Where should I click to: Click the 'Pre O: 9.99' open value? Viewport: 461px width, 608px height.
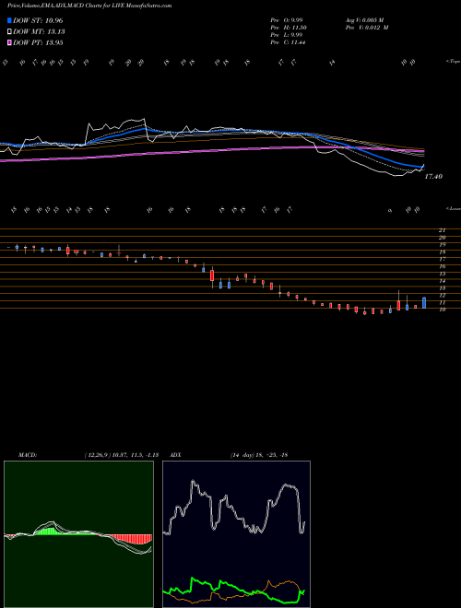(x=288, y=19)
